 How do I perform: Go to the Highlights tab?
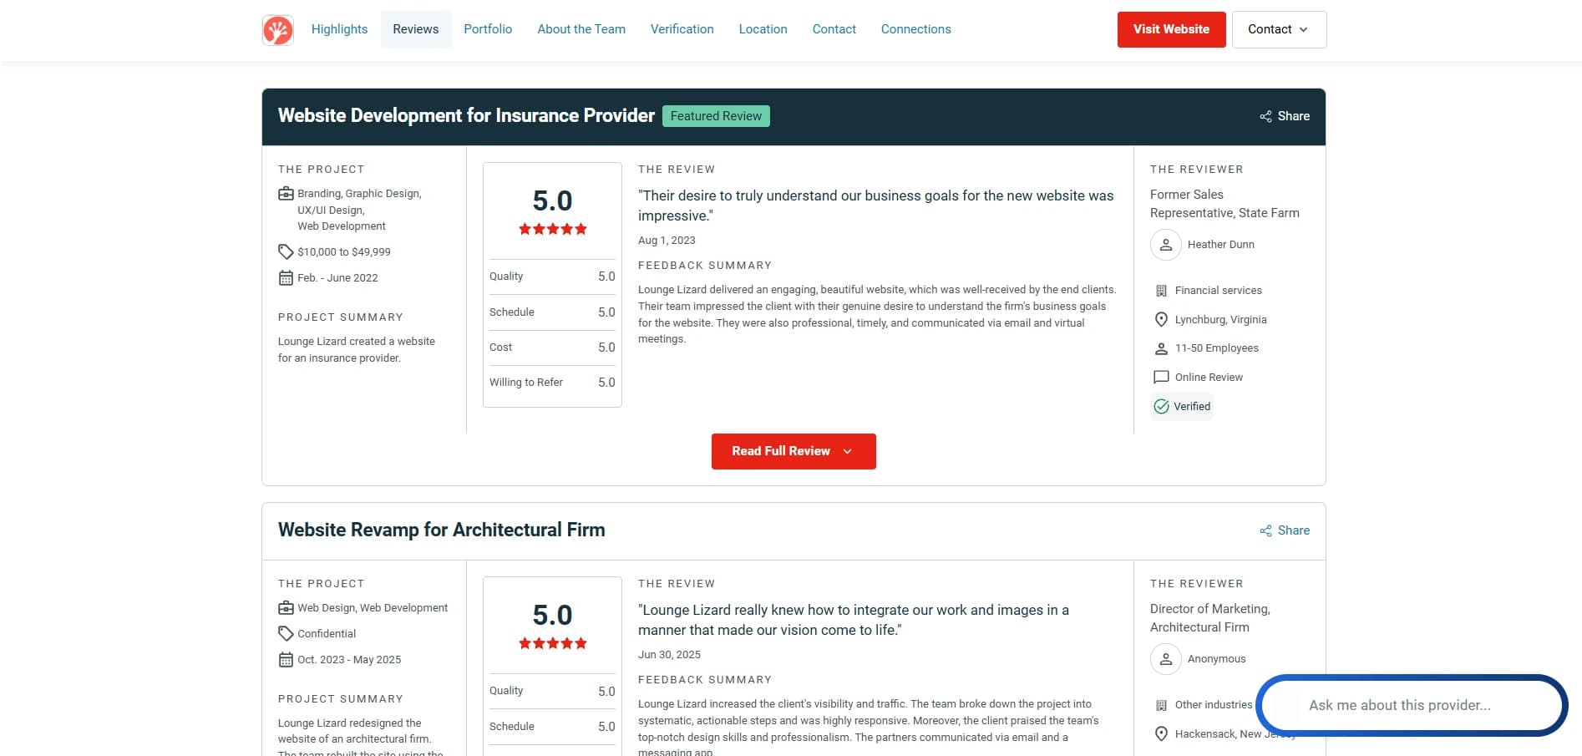coord(339,29)
